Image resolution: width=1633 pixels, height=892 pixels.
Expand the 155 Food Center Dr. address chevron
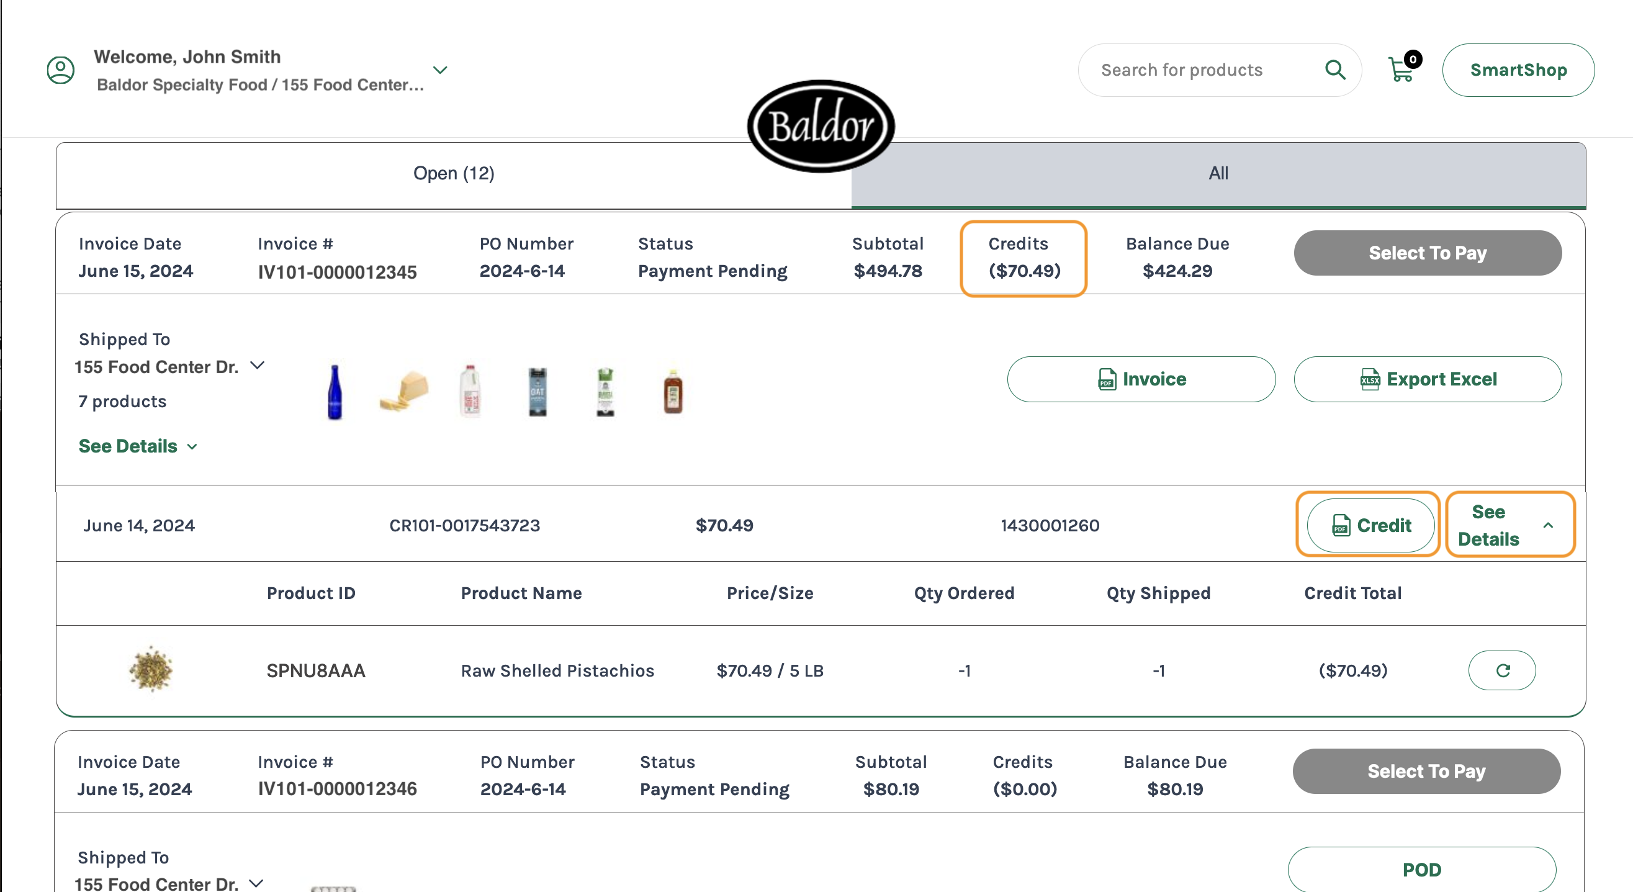[258, 365]
